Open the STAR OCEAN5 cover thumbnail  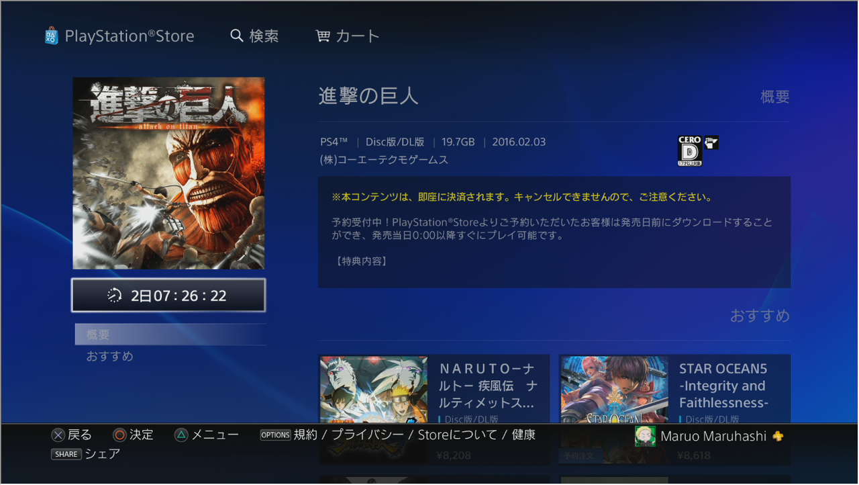click(x=614, y=389)
